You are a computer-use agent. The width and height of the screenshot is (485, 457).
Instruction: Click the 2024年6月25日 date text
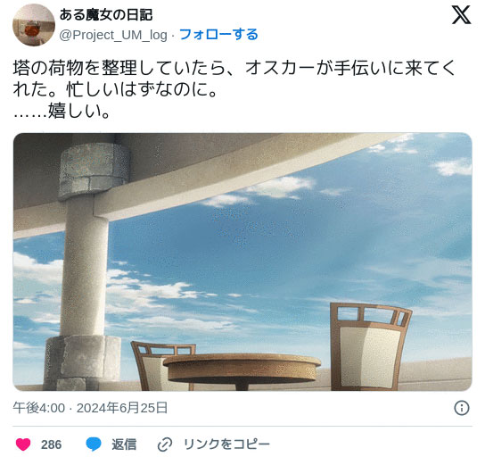tap(122, 408)
